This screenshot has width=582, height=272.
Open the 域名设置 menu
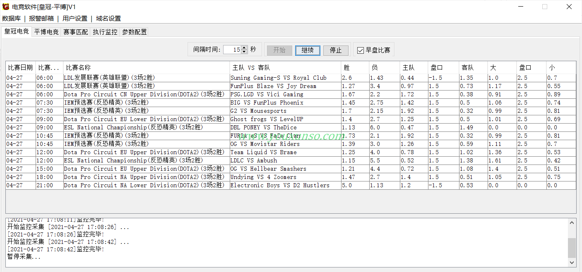pos(108,18)
